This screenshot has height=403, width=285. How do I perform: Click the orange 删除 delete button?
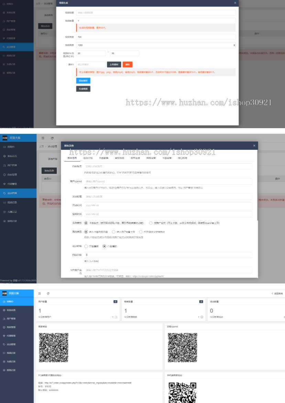127,65
